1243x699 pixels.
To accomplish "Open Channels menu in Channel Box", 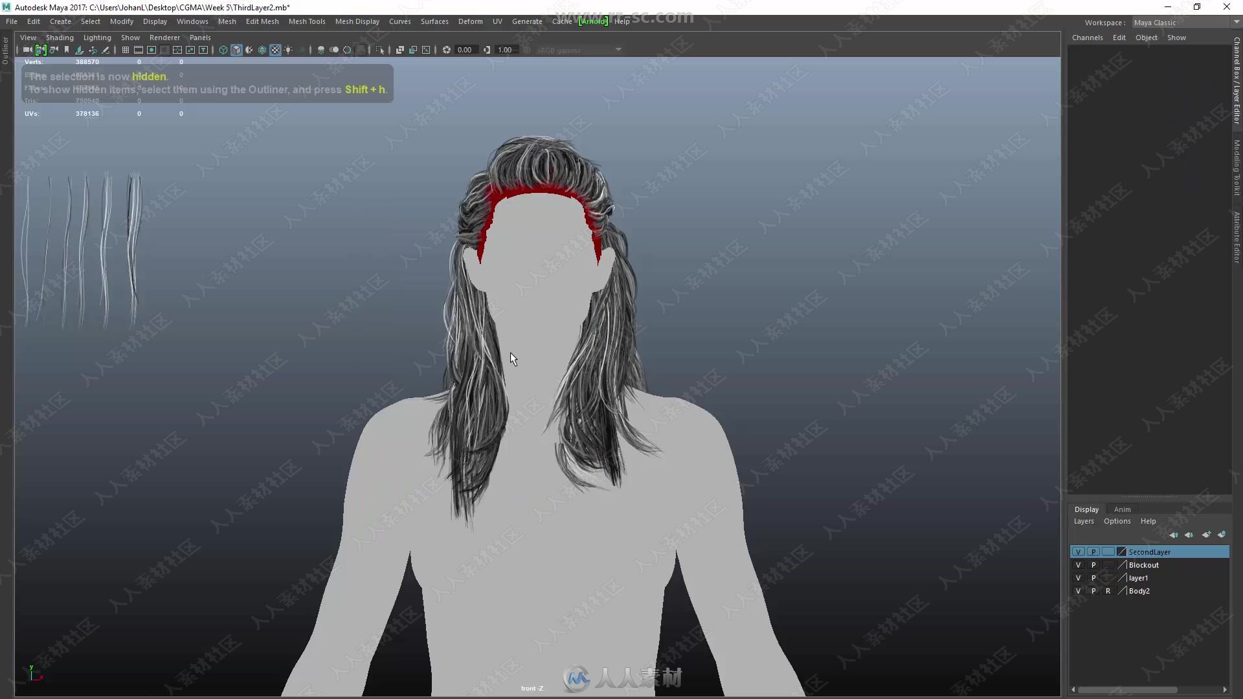I will tap(1087, 38).
